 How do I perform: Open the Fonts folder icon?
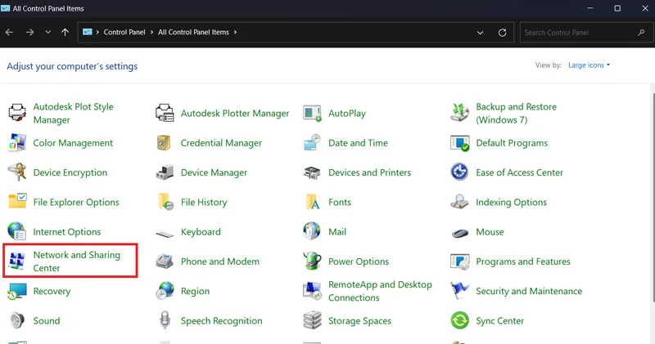point(312,202)
